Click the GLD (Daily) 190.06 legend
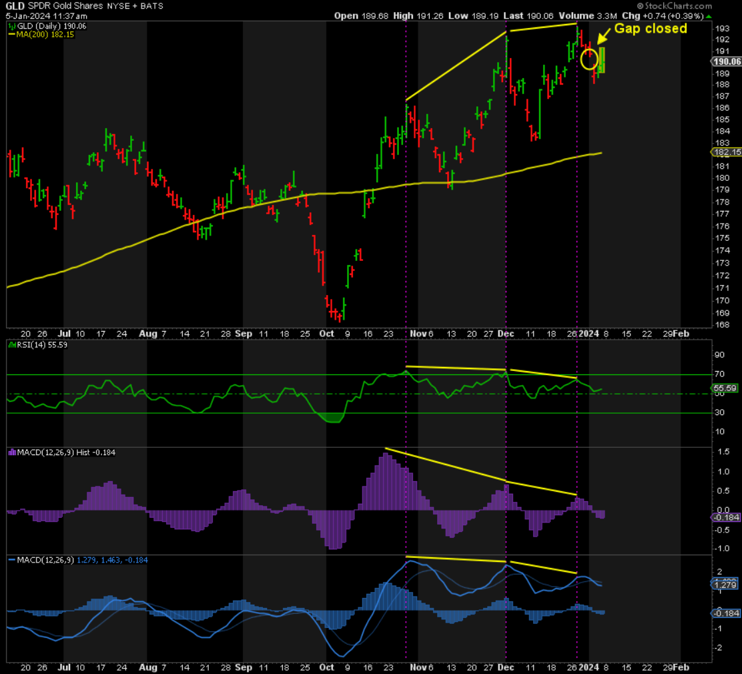 coord(51,26)
